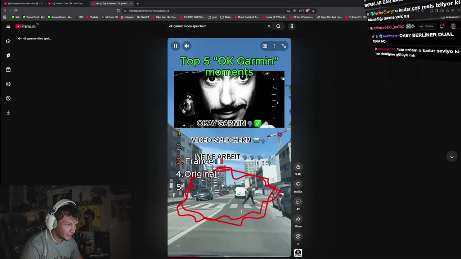Open a new browser tab
This screenshot has height=259, width=461.
tap(138, 4)
